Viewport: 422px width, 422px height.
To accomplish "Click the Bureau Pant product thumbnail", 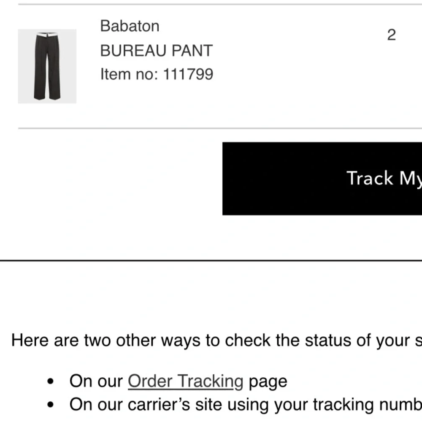I will pyautogui.click(x=47, y=66).
